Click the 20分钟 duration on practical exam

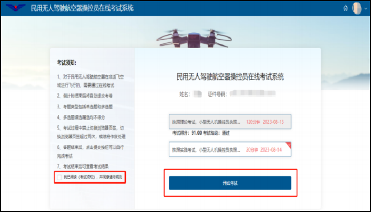(252, 150)
